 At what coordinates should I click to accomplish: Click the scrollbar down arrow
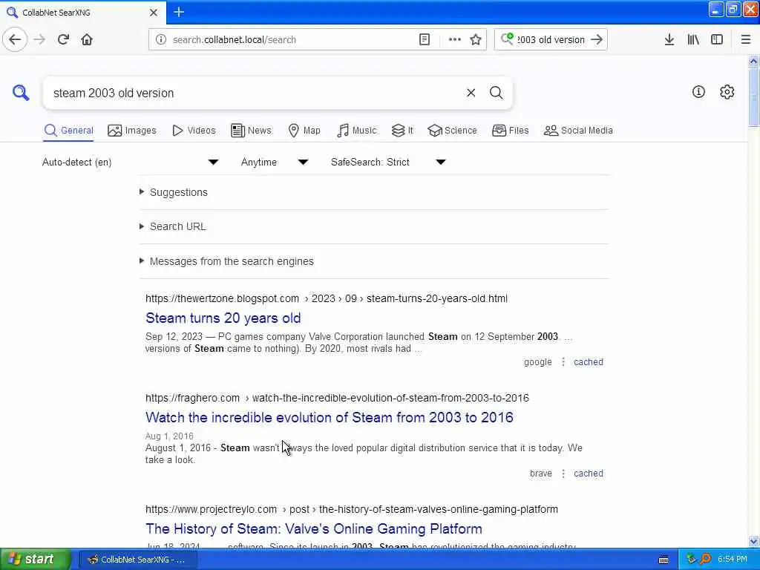click(x=753, y=541)
